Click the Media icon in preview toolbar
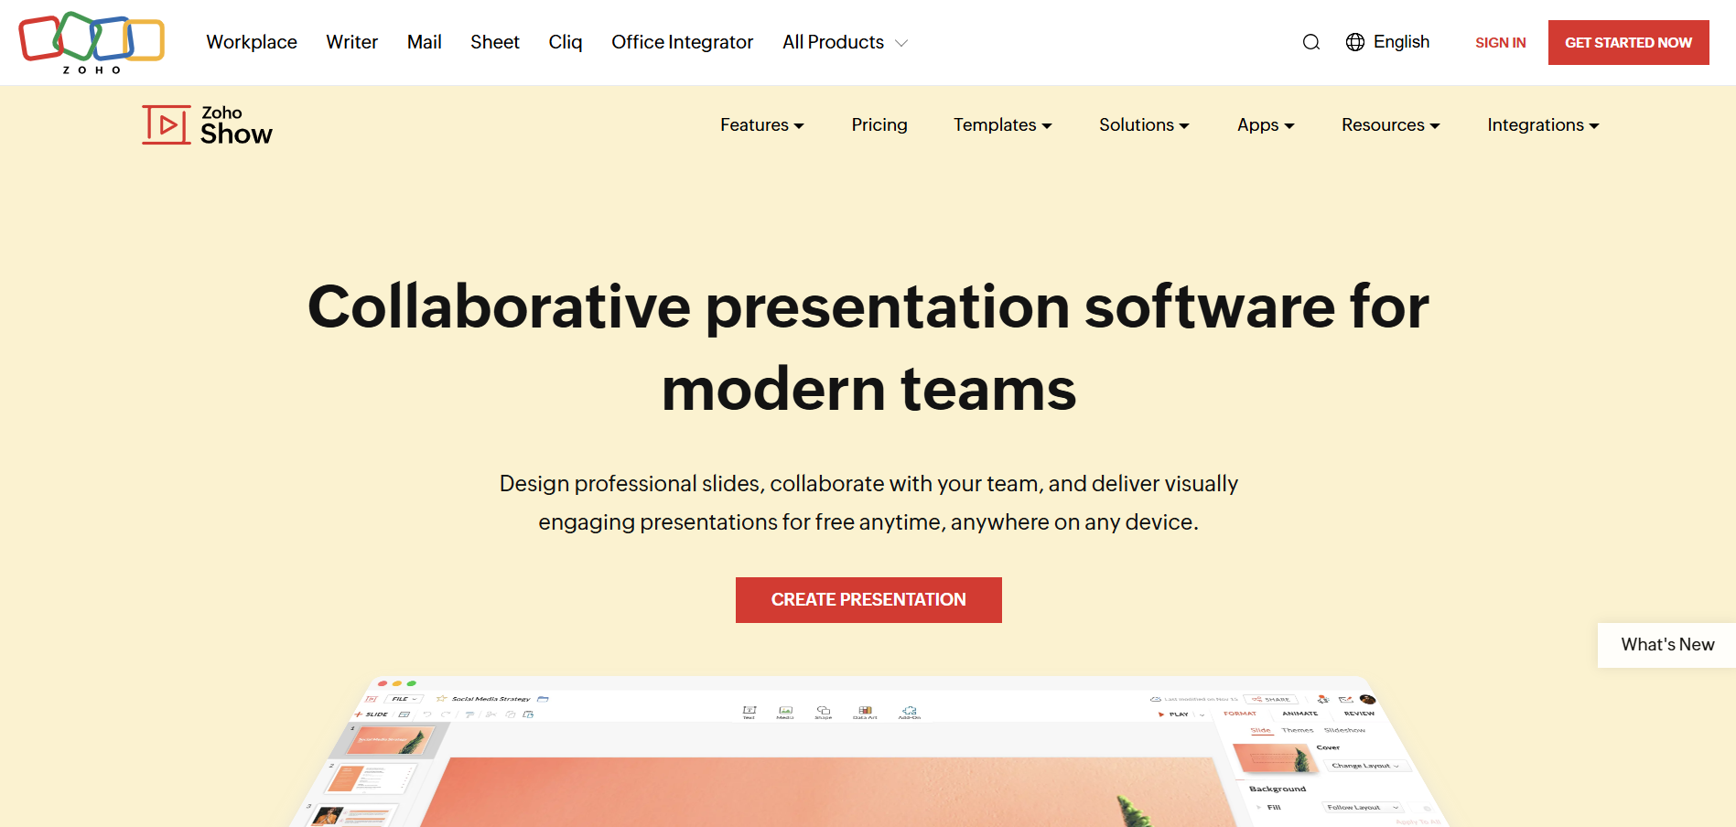Image resolution: width=1736 pixels, height=827 pixels. [785, 712]
